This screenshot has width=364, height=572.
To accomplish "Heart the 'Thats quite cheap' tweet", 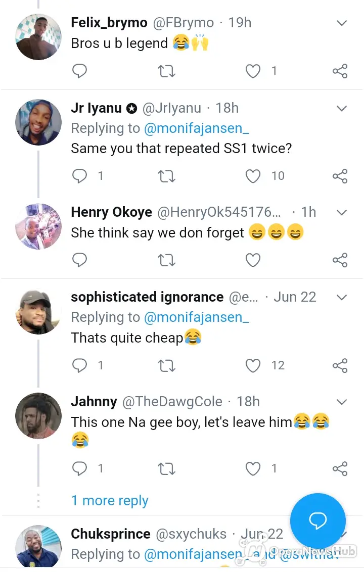I will (x=253, y=365).
